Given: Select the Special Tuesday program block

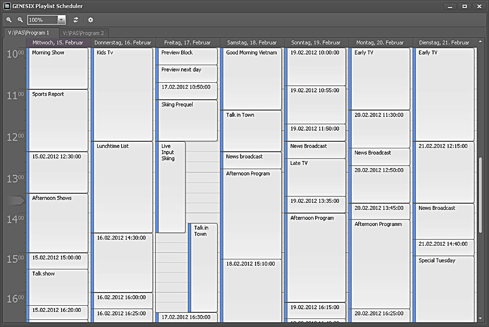Looking at the screenshot, I should 445,288.
